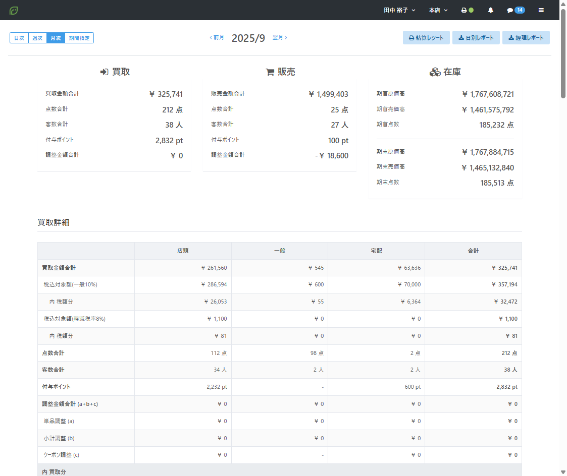Select the 月次 monthly view tab

(56, 38)
